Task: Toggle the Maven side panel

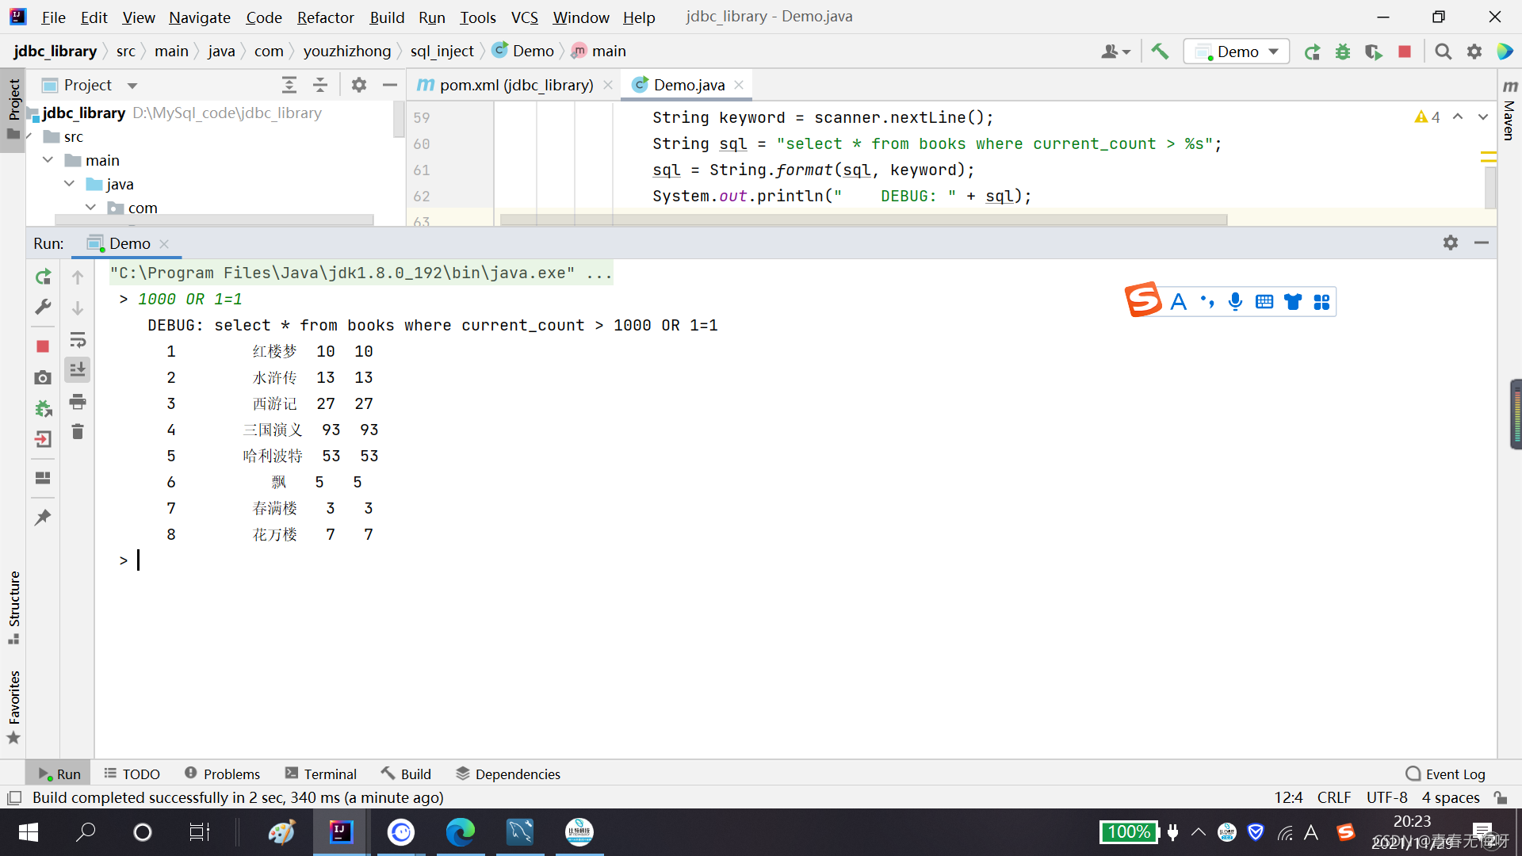Action: (x=1509, y=109)
